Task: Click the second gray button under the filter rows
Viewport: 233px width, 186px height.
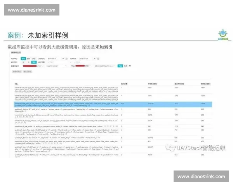Action: pyautogui.click(x=28, y=72)
